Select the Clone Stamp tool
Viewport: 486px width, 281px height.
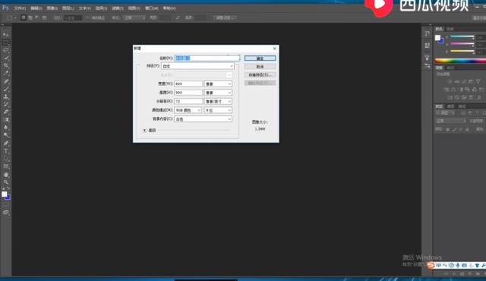[x=6, y=96]
